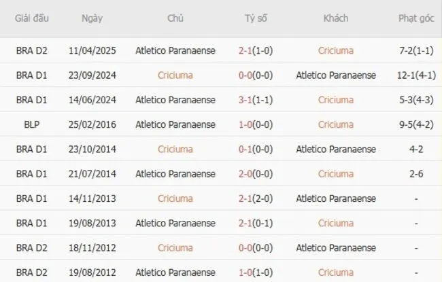Open Criciuma home team on 23/09/2024
442x282 pixels.
(x=175, y=75)
